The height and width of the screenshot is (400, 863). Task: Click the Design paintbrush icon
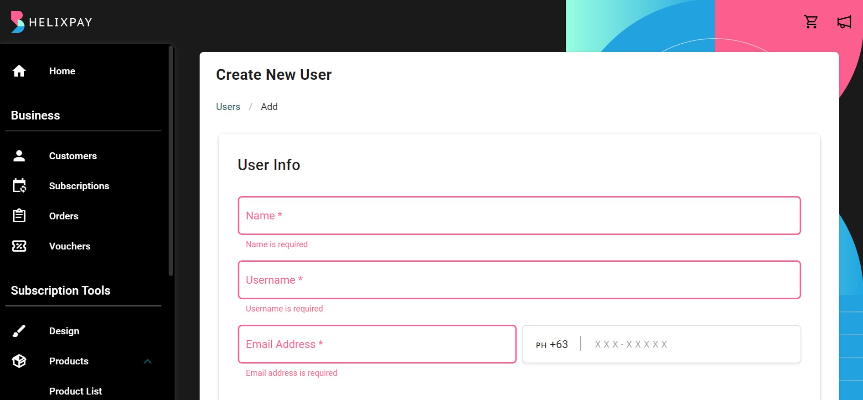click(19, 331)
